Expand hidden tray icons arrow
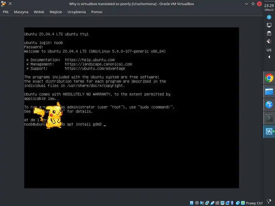This screenshot has height=206, width=275. click(269, 57)
